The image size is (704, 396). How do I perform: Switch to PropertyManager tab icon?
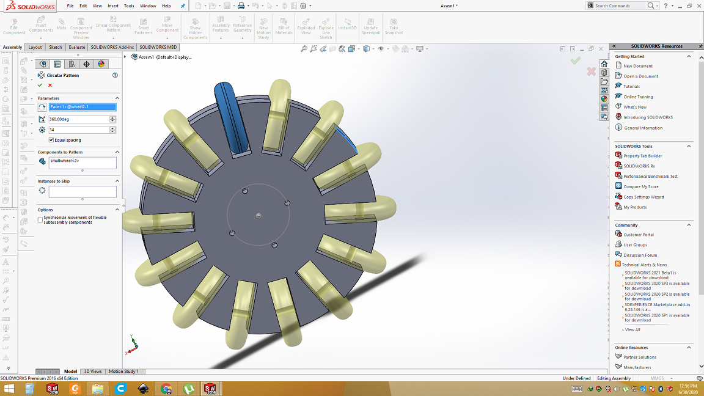(57, 64)
